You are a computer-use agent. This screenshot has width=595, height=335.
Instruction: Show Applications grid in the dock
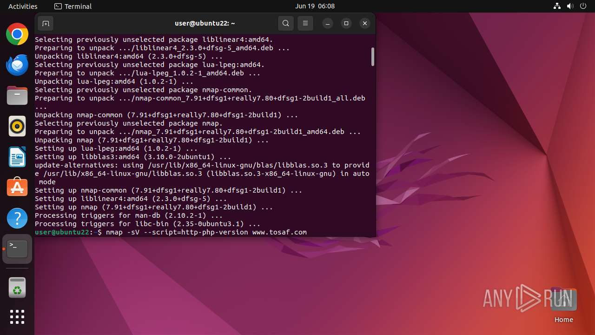(x=17, y=317)
